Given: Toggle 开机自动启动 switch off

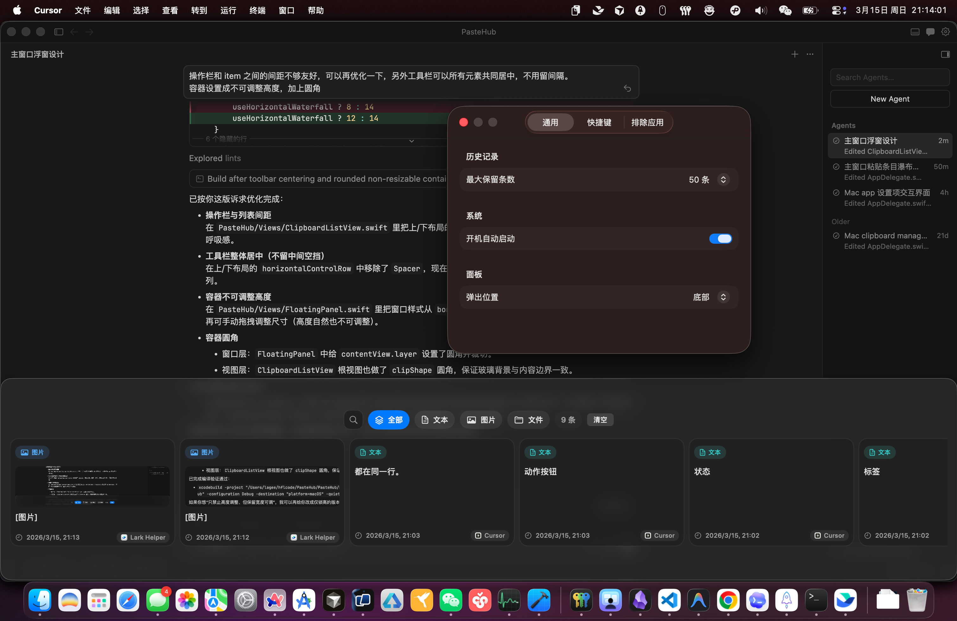Looking at the screenshot, I should coord(720,238).
